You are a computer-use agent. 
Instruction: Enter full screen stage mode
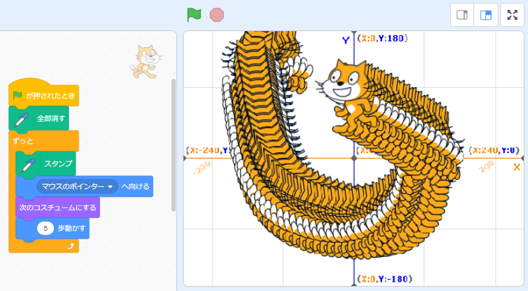512,15
